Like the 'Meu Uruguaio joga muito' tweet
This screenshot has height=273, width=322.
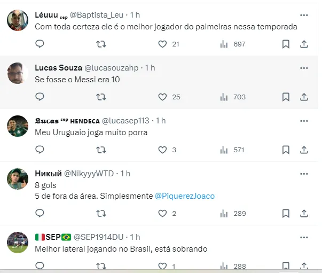point(163,150)
